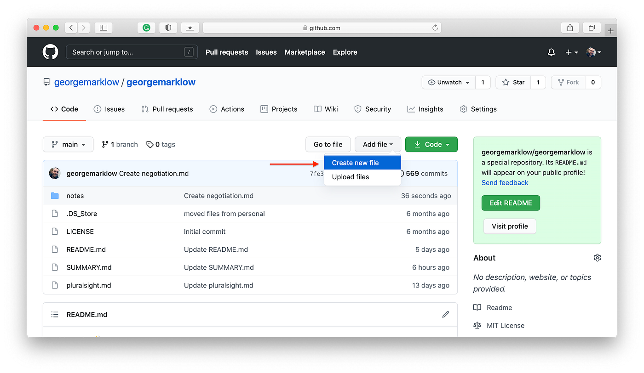Open 569 commits history
644x373 pixels.
[x=422, y=174]
